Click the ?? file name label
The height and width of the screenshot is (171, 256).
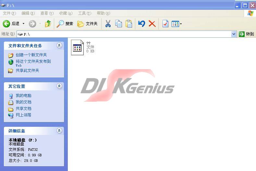(x=88, y=43)
